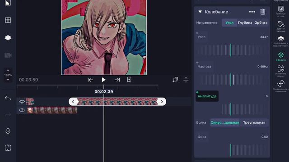Delete the Колебание effect with the trash icon
Viewport: 289px width, 162px height.
263,12
